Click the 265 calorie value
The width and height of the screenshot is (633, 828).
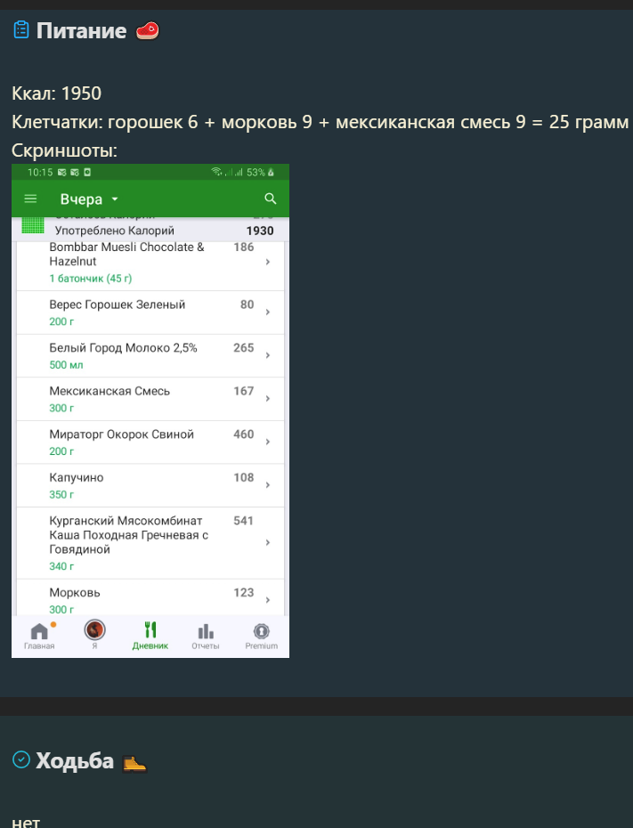point(243,348)
